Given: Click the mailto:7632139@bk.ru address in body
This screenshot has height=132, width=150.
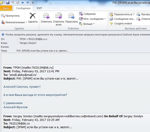Looking at the screenshot, I should pyautogui.click(x=37, y=68).
